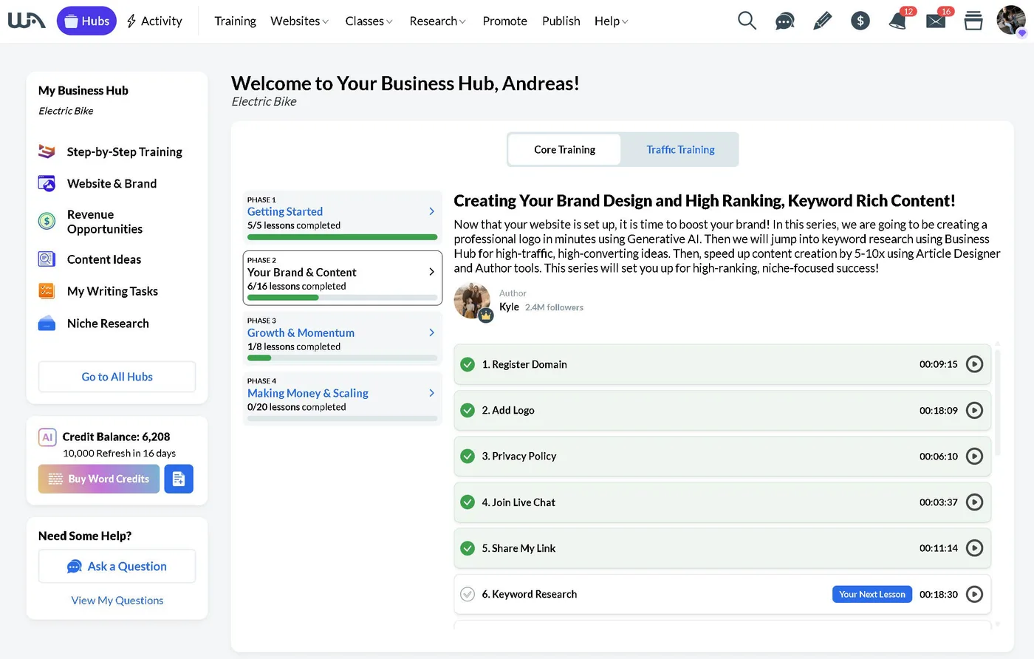Click the '10,000 Refresh in 16 days' text
This screenshot has width=1034, height=659.
point(120,454)
